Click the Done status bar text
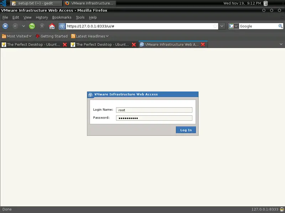The width and height of the screenshot is (285, 213). tap(7, 209)
